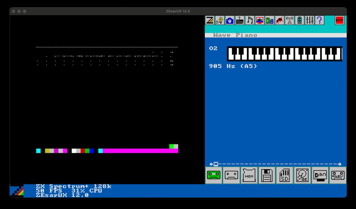Open the arched window windows menu
This screenshot has height=209, width=356.
tap(299, 20)
